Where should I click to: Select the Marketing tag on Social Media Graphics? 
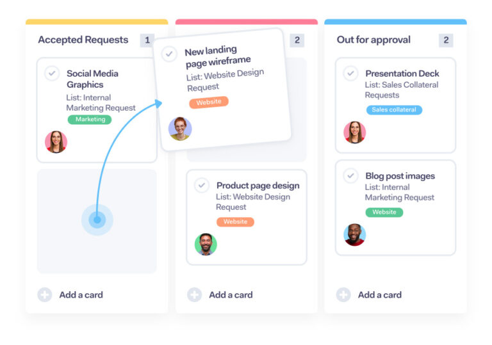[x=90, y=120]
